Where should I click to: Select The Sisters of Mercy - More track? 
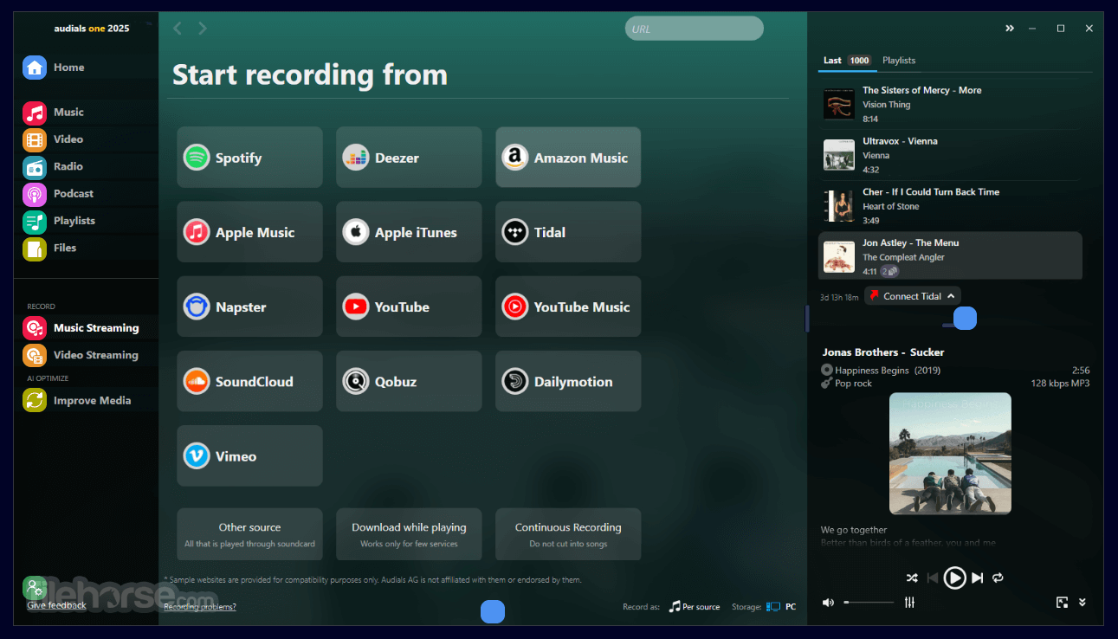(x=950, y=105)
